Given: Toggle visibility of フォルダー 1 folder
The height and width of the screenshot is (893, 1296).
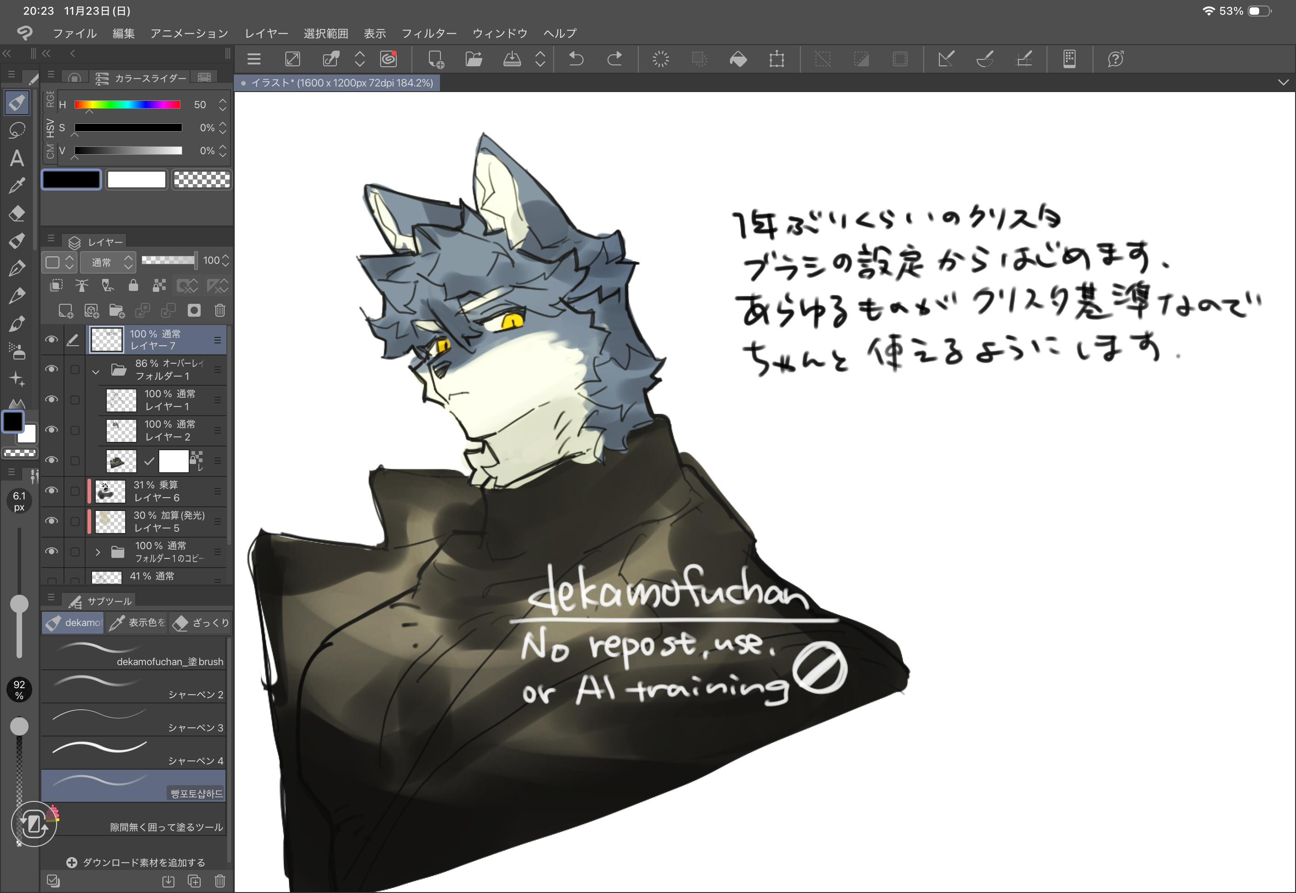Looking at the screenshot, I should point(52,369).
